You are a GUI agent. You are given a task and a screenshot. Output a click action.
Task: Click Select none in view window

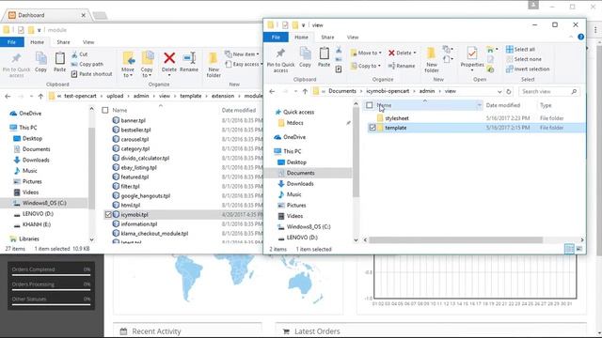tap(524, 59)
